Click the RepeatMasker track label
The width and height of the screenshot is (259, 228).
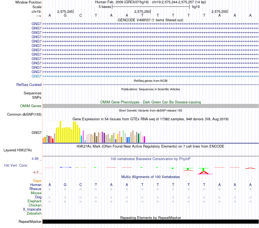pyautogui.click(x=30, y=221)
